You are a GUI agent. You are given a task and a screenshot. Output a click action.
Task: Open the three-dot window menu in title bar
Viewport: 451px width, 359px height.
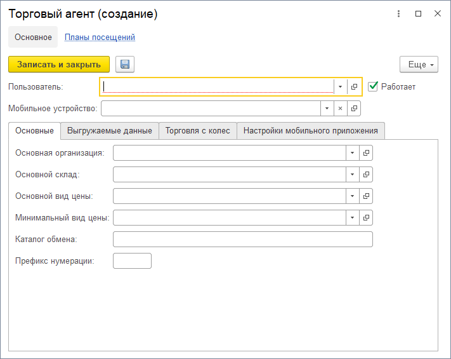pyautogui.click(x=398, y=13)
